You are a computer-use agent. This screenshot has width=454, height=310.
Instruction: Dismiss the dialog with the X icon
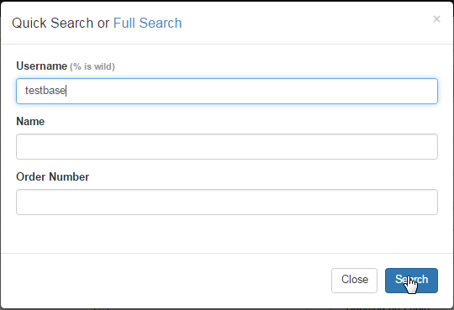pyautogui.click(x=436, y=19)
